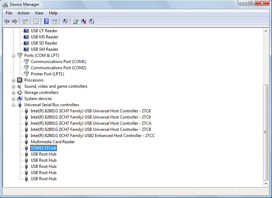Toggle the Show/Hide Console Tree icon
The height and width of the screenshot is (198, 272).
(x=25, y=21)
